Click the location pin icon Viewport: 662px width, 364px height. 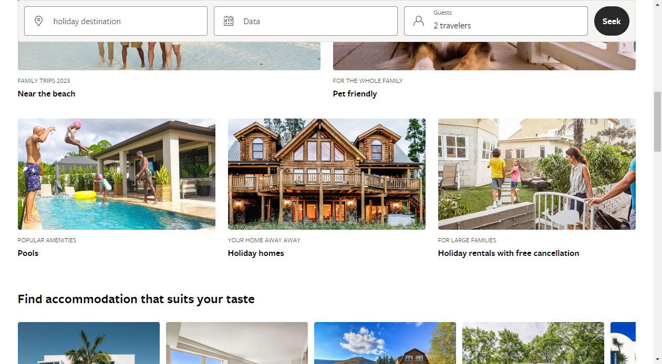point(38,21)
